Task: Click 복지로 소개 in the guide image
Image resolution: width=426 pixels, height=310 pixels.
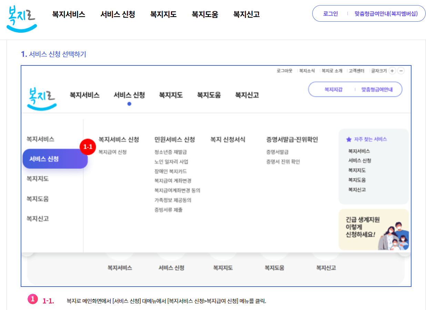Action: (x=332, y=71)
